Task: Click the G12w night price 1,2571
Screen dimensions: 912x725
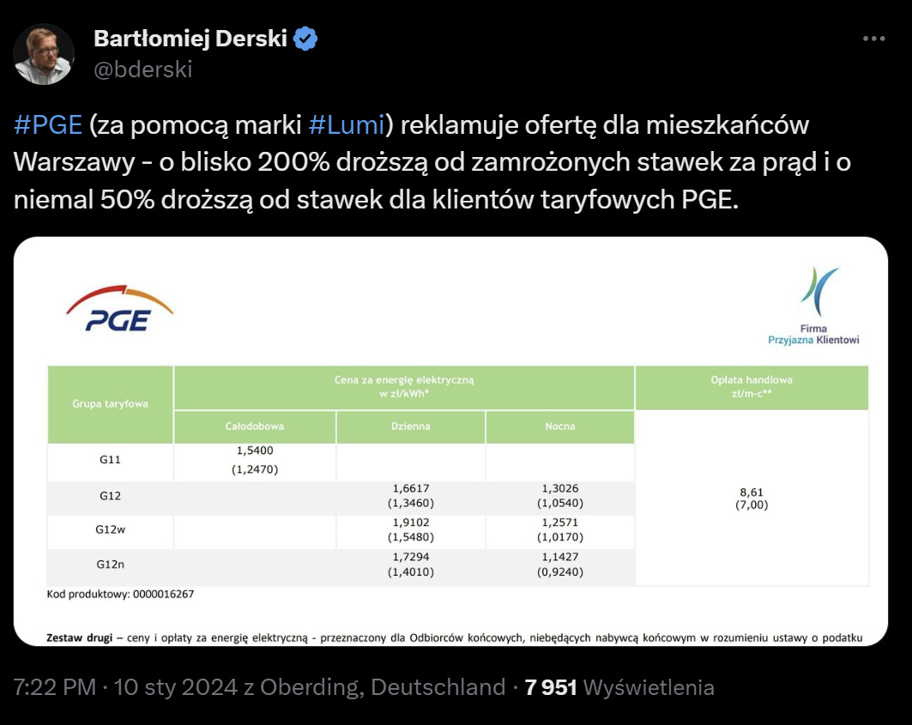Action: (x=560, y=523)
